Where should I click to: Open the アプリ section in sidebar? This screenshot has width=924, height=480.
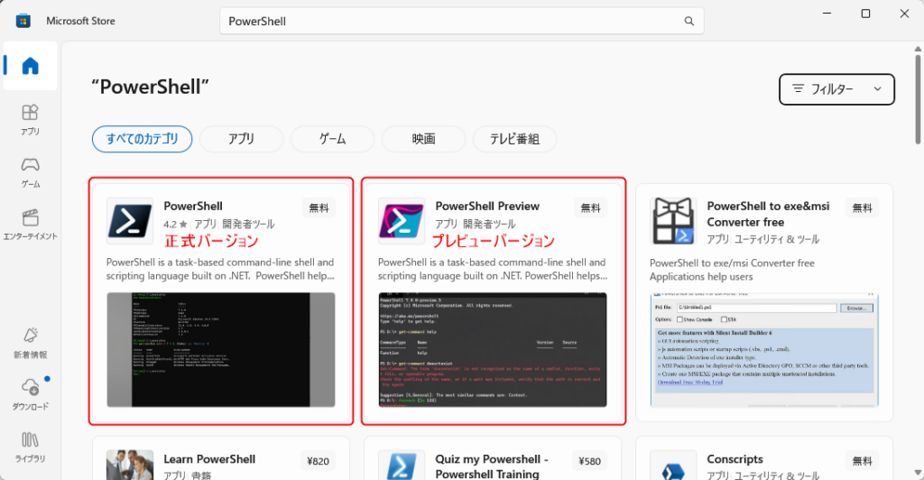click(30, 120)
